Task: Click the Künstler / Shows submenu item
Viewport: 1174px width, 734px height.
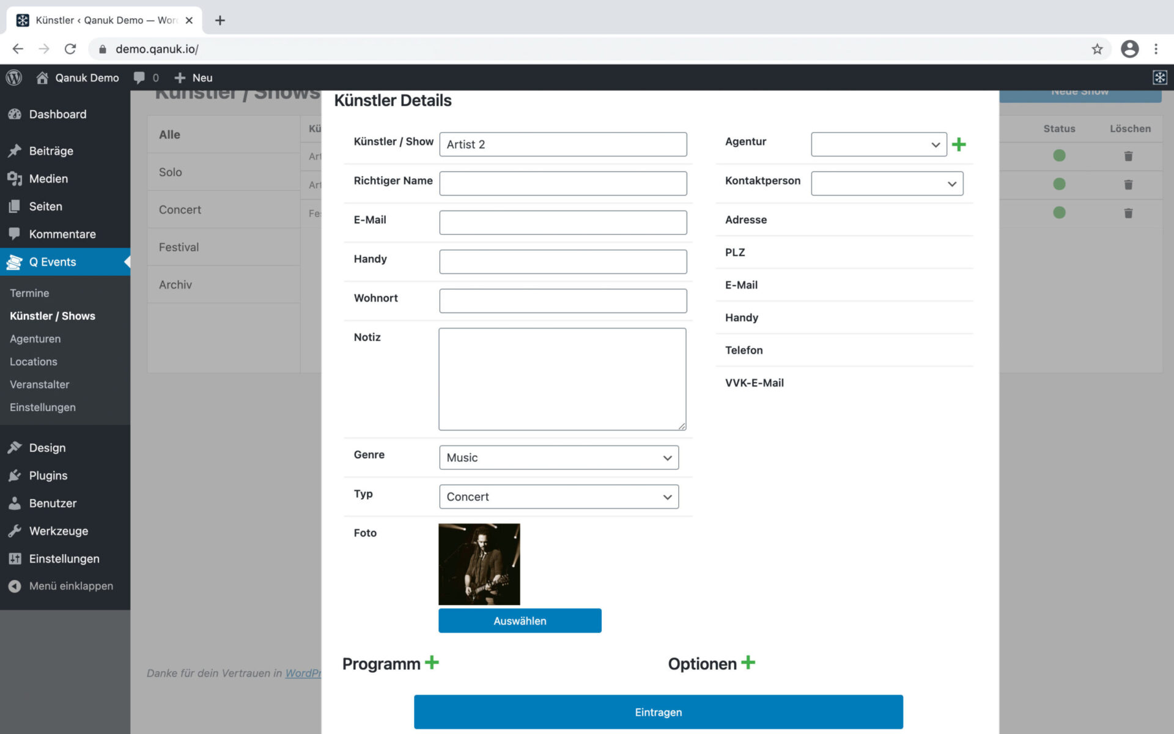Action: point(53,316)
